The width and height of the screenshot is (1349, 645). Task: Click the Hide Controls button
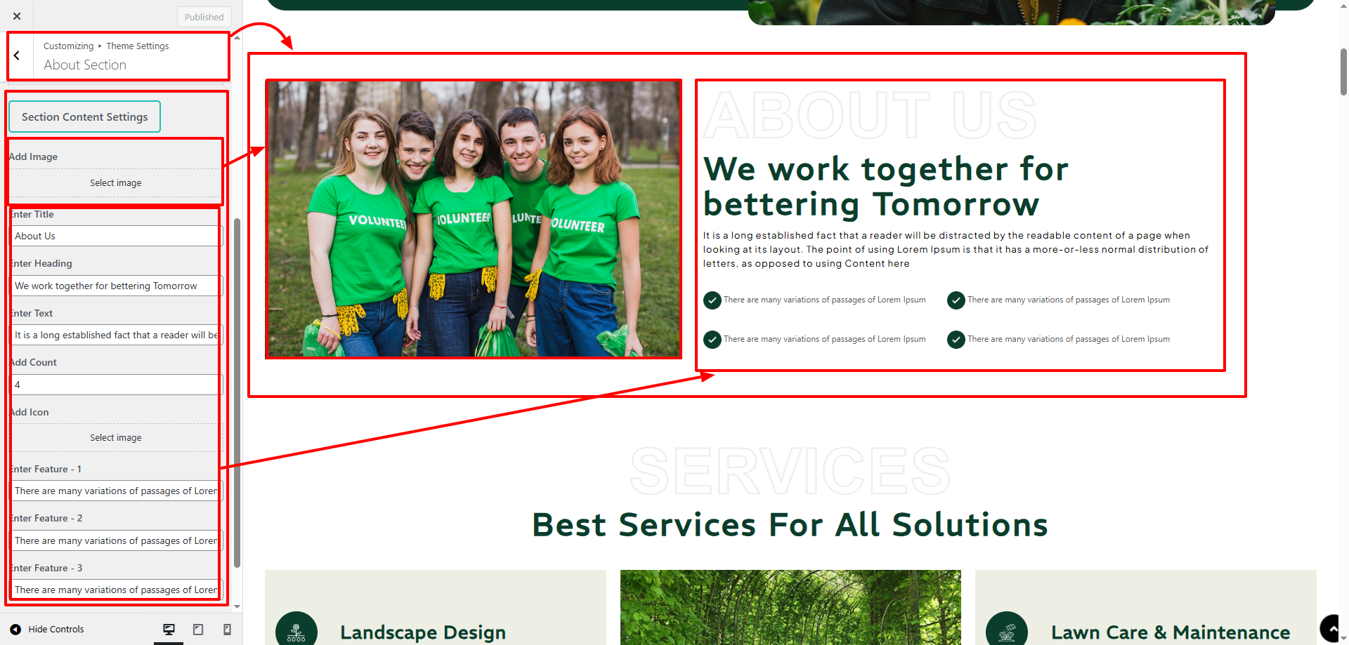(47, 630)
